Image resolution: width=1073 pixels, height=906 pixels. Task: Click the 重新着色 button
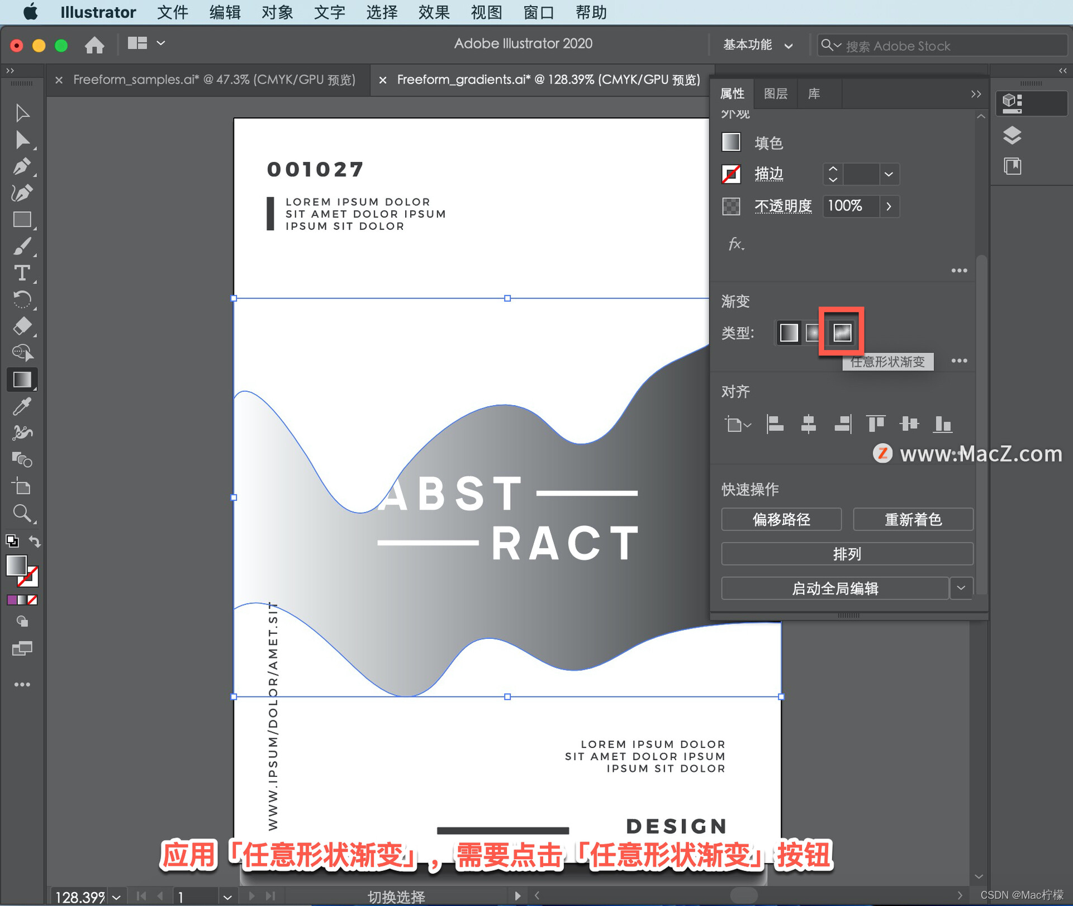913,519
